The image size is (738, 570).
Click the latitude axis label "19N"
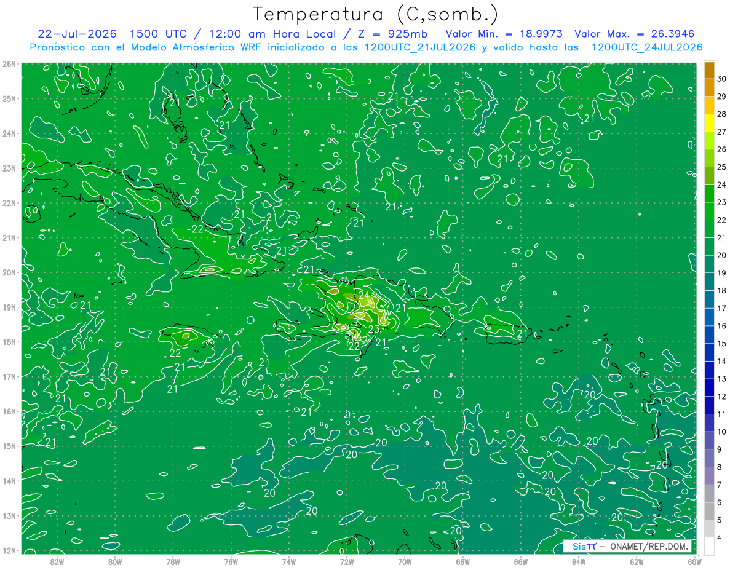pyautogui.click(x=9, y=307)
